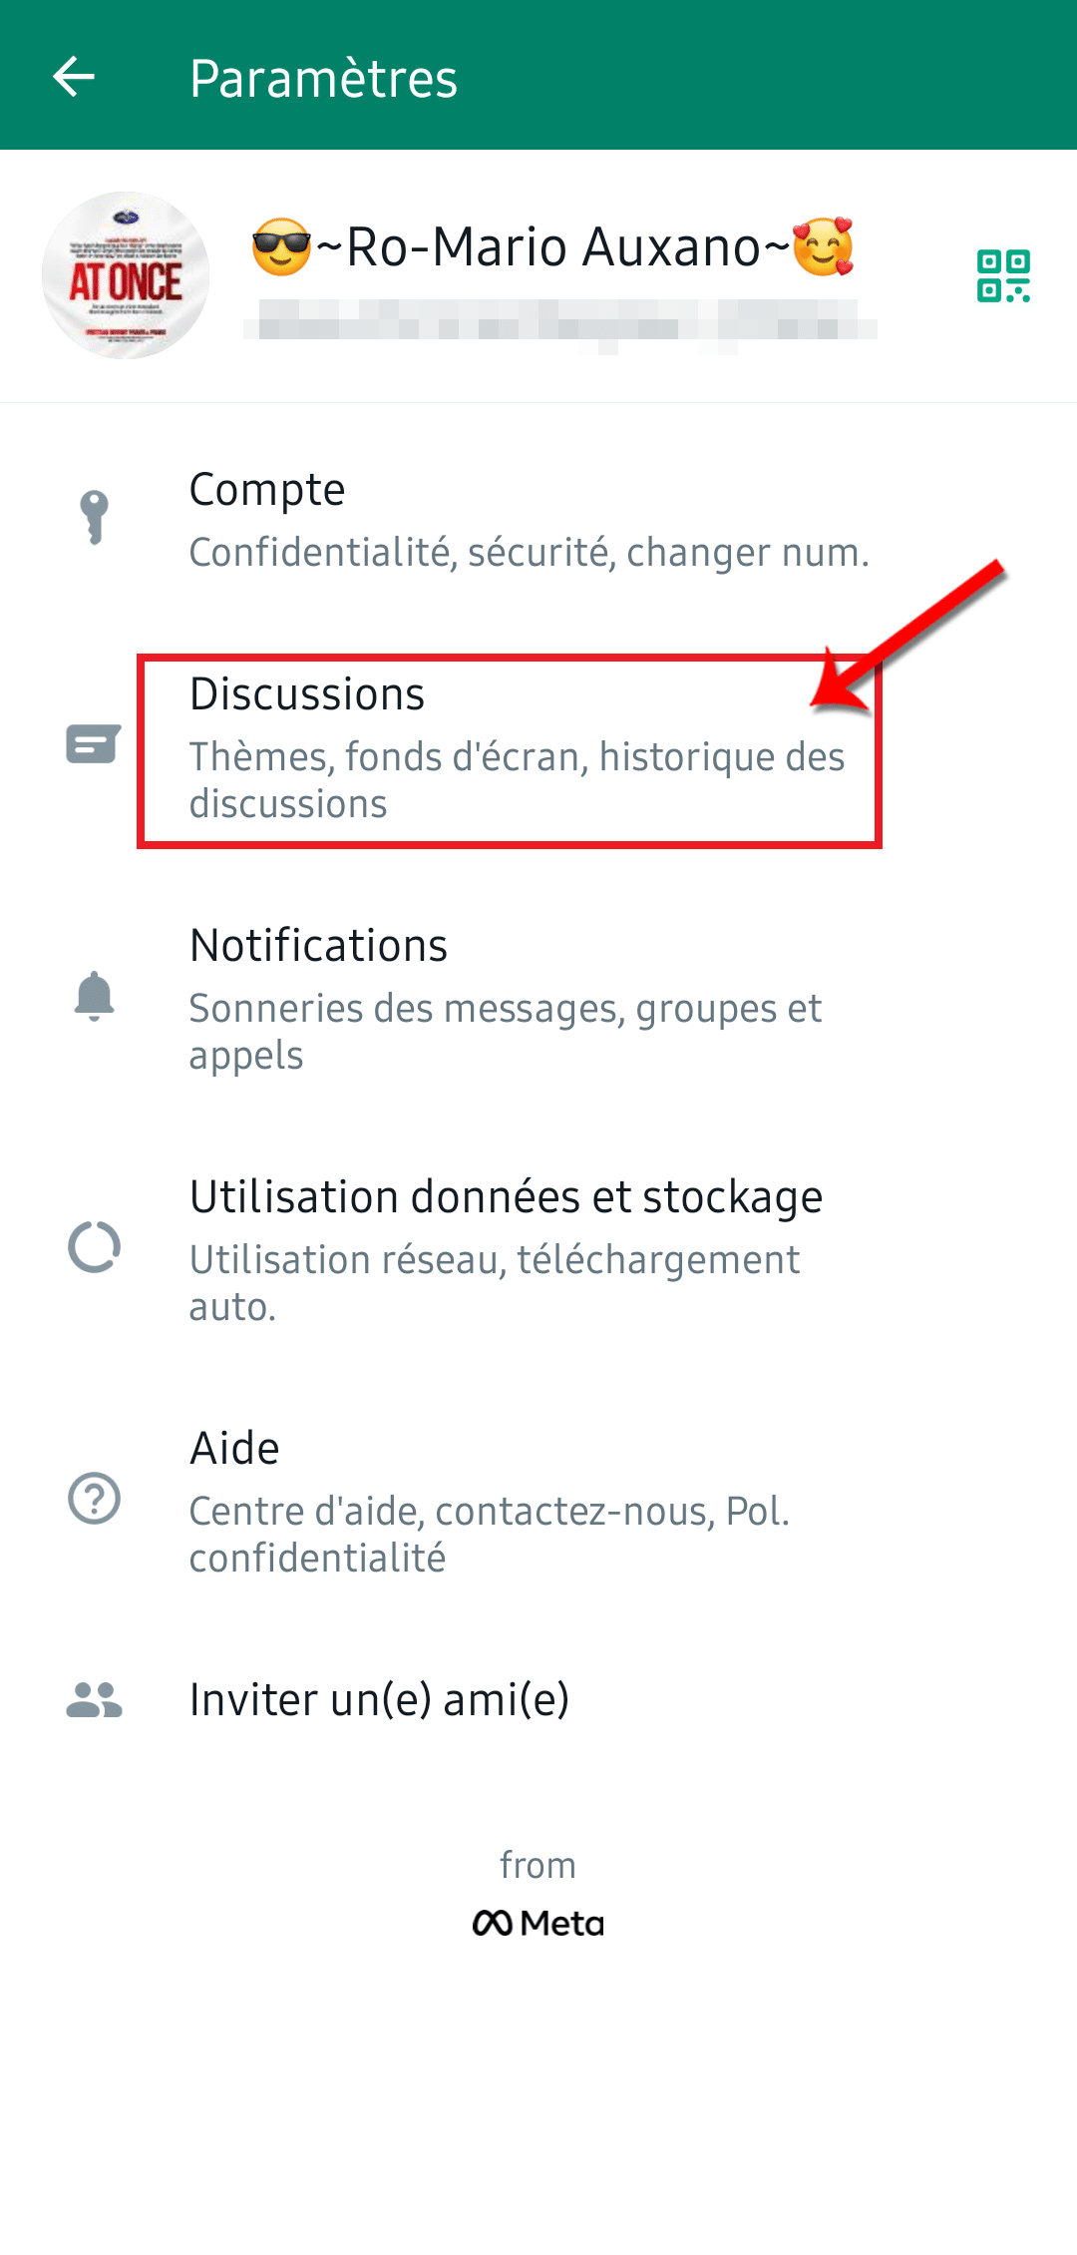
Task: Tap the bell icon for Notifications
Action: (95, 996)
